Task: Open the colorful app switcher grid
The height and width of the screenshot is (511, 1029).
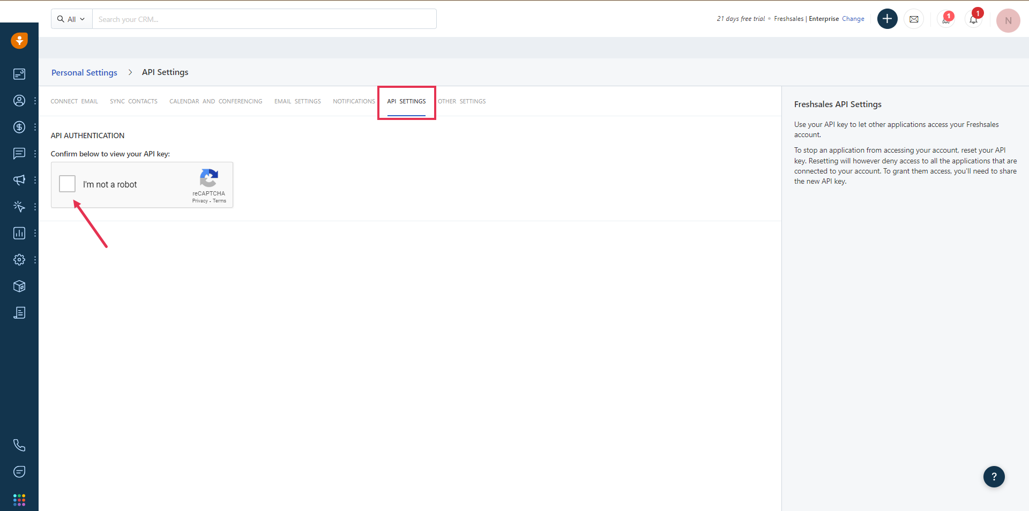Action: click(x=19, y=500)
